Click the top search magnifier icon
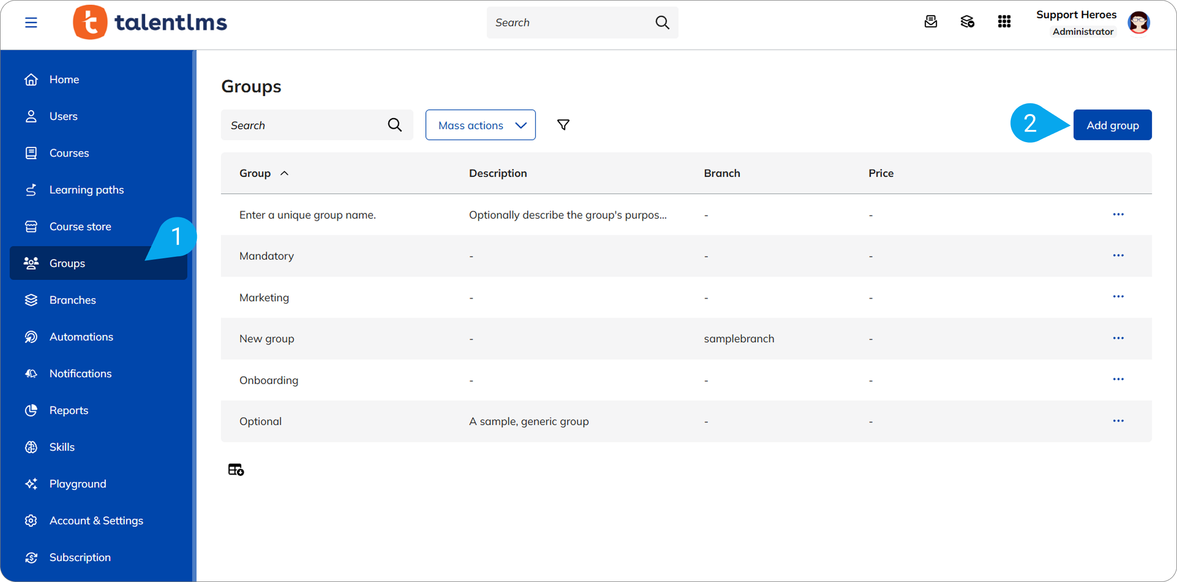The height and width of the screenshot is (582, 1177). [x=662, y=23]
